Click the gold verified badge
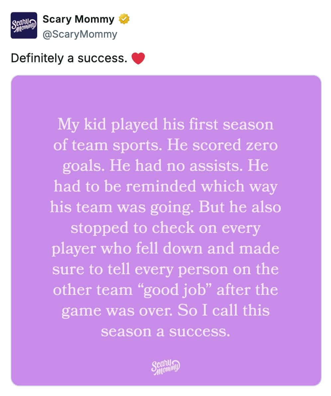The width and height of the screenshot is (331, 396). [x=124, y=20]
